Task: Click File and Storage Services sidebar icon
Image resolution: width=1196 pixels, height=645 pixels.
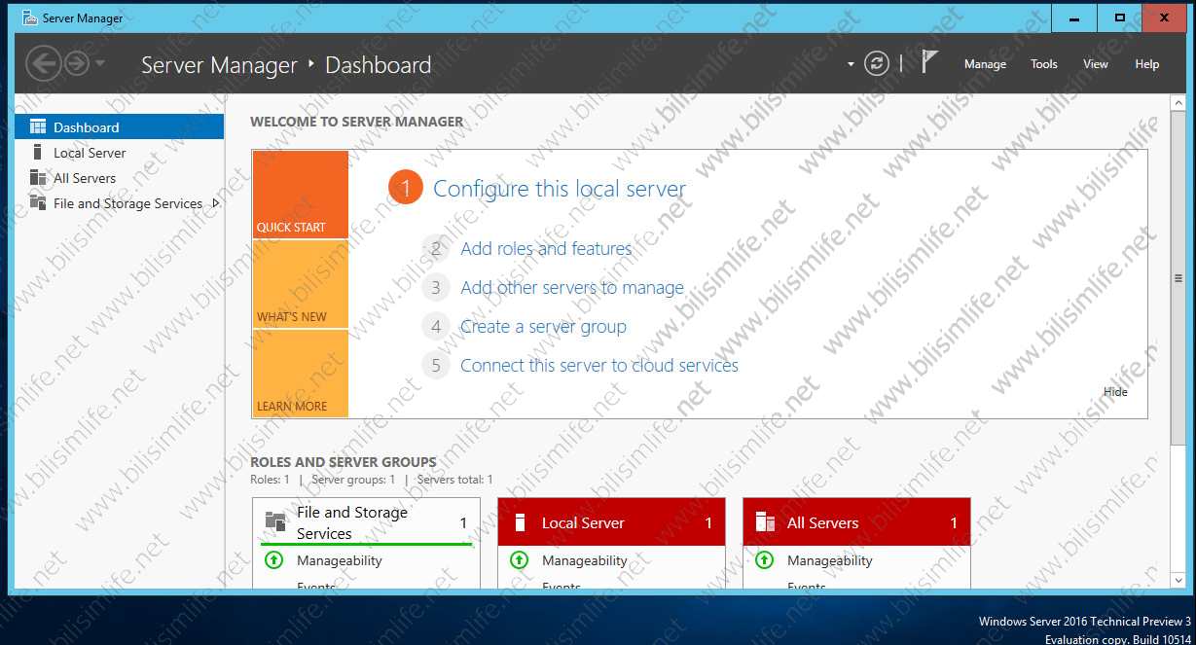Action: click(38, 202)
